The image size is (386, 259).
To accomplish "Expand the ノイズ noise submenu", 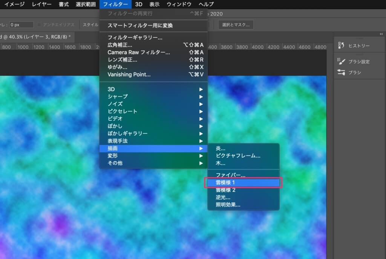I will (x=115, y=104).
